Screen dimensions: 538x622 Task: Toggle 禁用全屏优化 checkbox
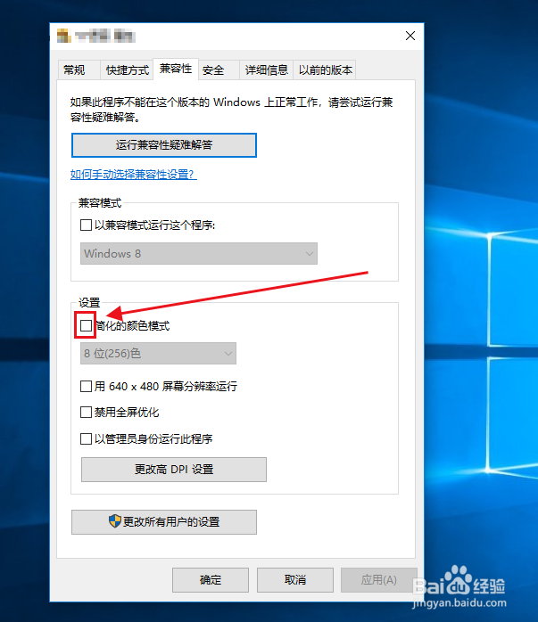pyautogui.click(x=86, y=413)
